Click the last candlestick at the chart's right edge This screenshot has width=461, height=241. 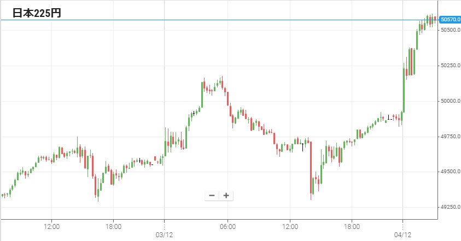click(x=435, y=21)
